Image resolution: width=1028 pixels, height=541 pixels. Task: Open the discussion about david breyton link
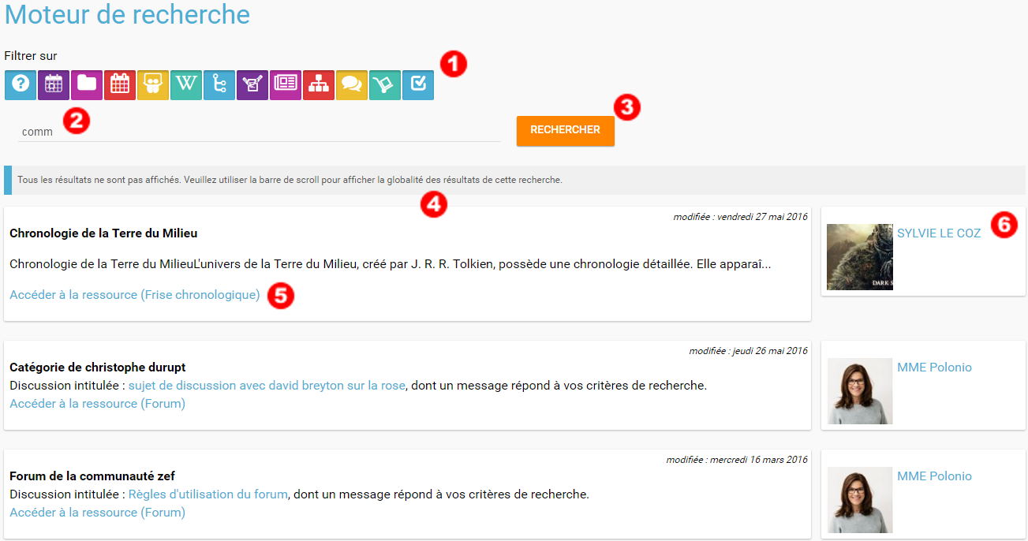[x=267, y=386]
